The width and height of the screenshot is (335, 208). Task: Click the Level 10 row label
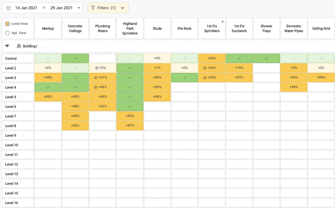pos(12,145)
